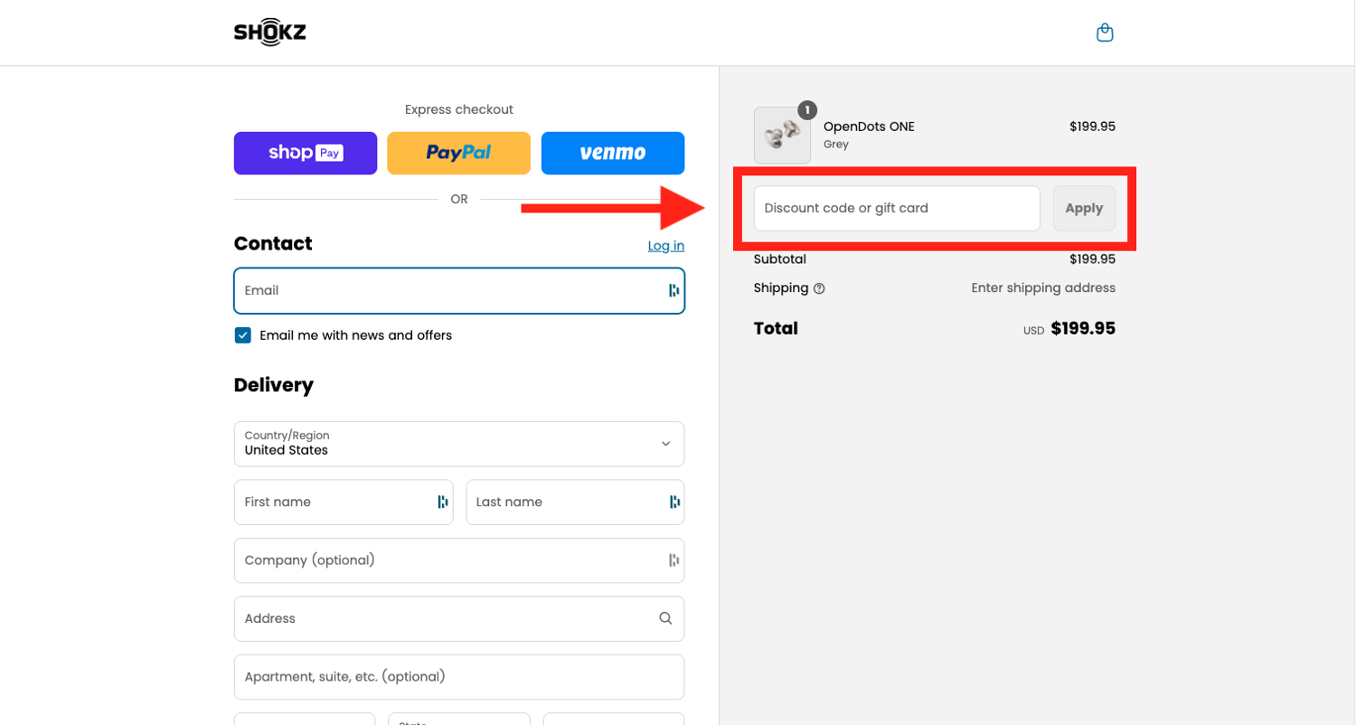Select Venmo express checkout button
1356x725 pixels.
tap(612, 153)
